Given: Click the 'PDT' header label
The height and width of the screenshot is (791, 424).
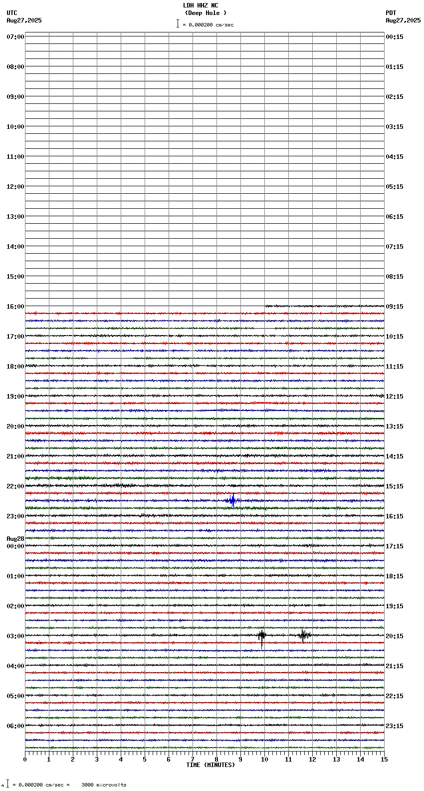Looking at the screenshot, I should click(391, 13).
